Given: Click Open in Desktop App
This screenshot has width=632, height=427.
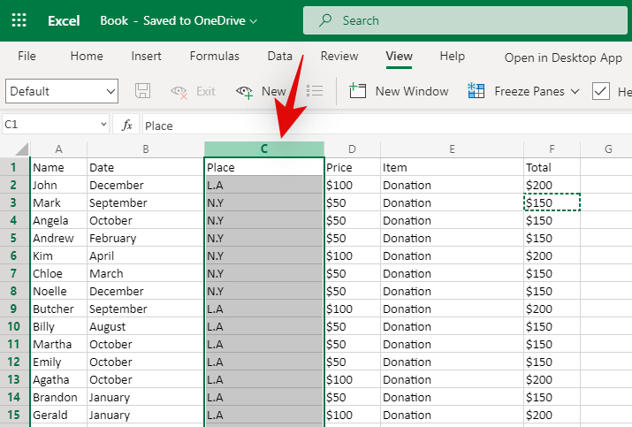Looking at the screenshot, I should pyautogui.click(x=563, y=57).
